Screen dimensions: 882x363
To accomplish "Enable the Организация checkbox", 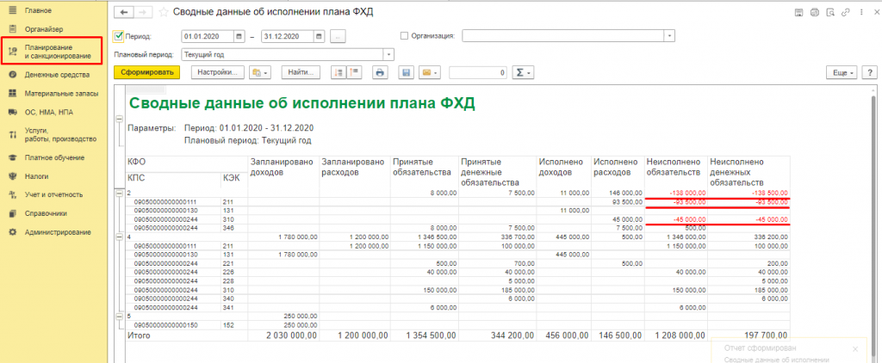I will [x=405, y=36].
